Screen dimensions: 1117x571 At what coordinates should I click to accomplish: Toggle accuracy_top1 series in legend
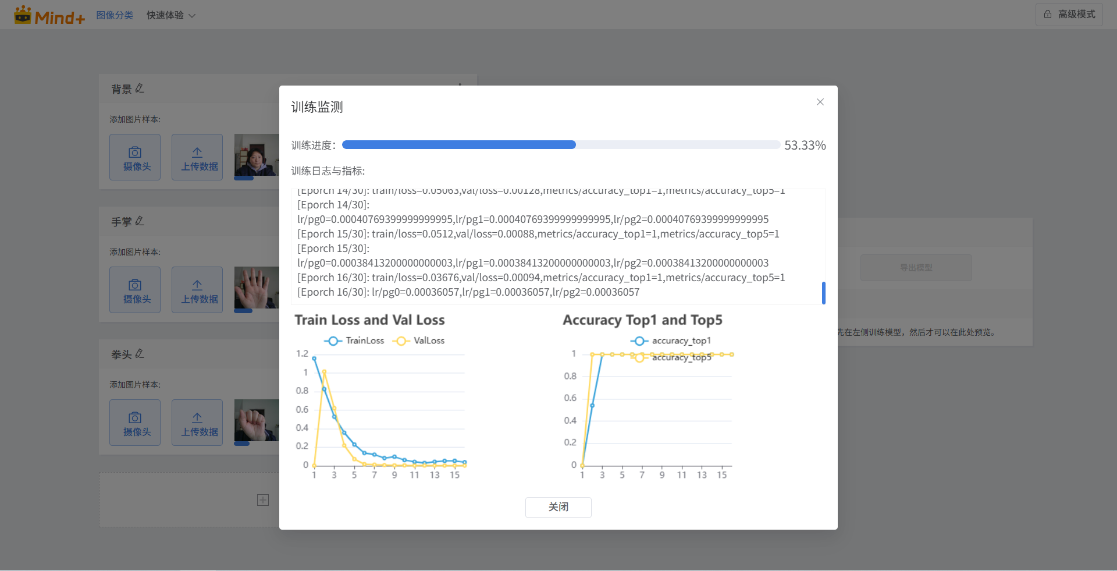click(x=671, y=341)
